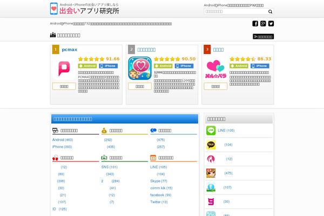
Task: Click the money bag category heading icon
Action: click(104, 131)
